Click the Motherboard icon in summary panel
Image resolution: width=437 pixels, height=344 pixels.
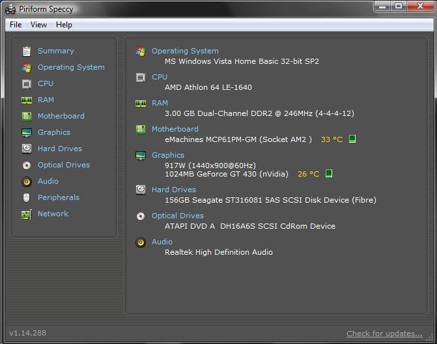tap(141, 130)
